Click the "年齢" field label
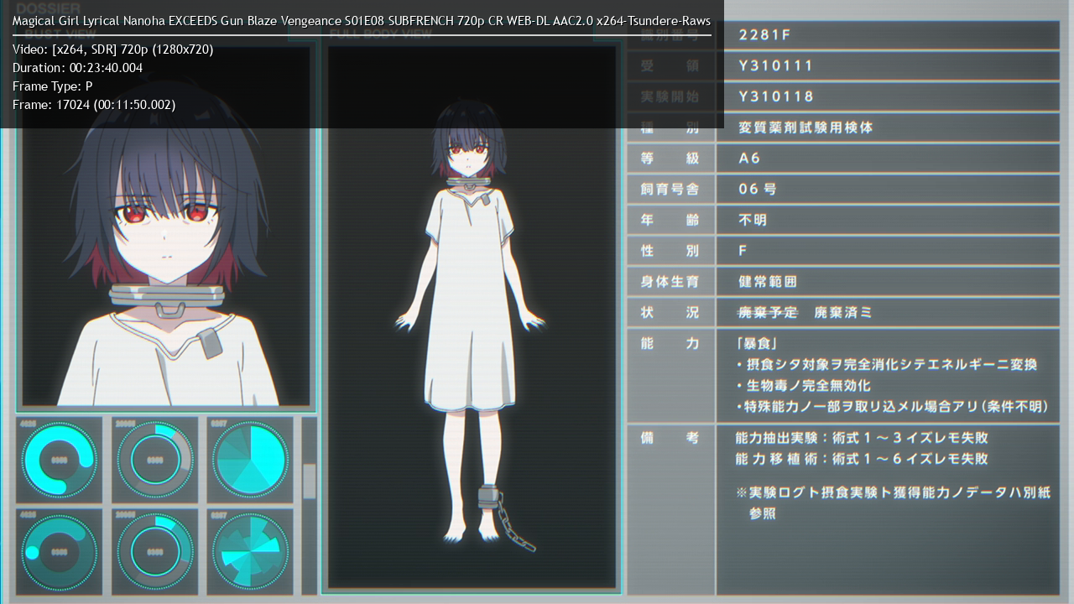 pyautogui.click(x=670, y=220)
